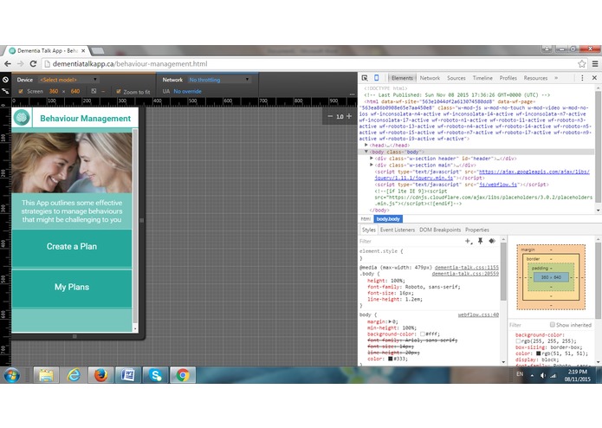Image resolution: width=602 pixels, height=428 pixels.
Task: Open Microsoft Word from the taskbar
Action: tap(128, 375)
